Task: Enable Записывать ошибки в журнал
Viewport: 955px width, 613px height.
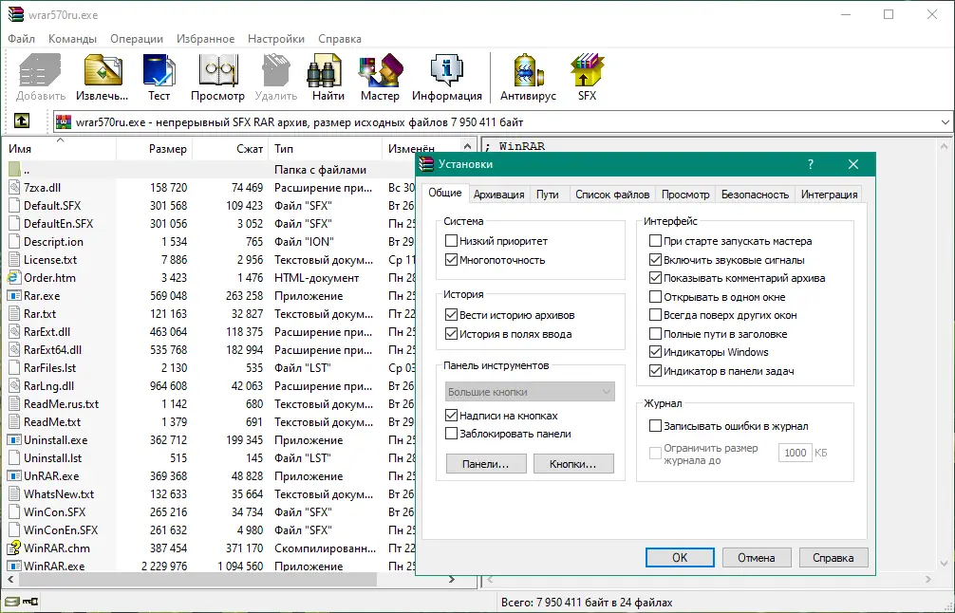Action: 655,426
